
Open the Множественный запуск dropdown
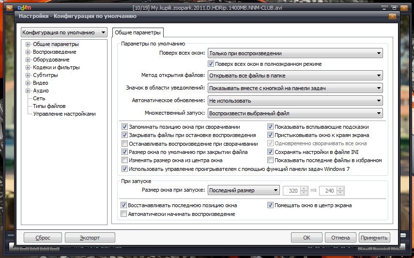pyautogui.click(x=295, y=113)
